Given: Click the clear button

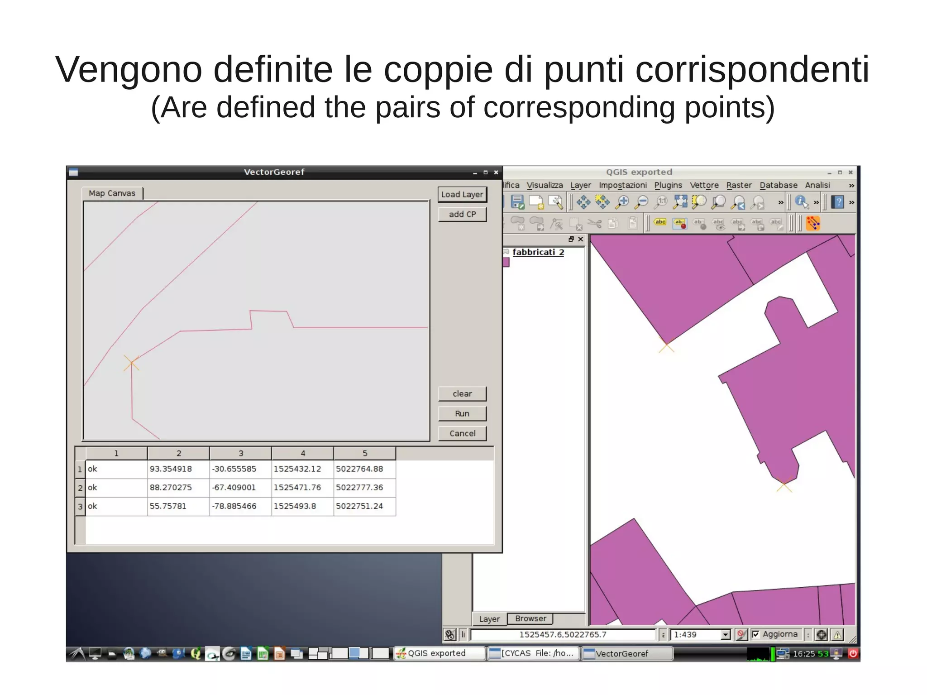Looking at the screenshot, I should tap(462, 394).
